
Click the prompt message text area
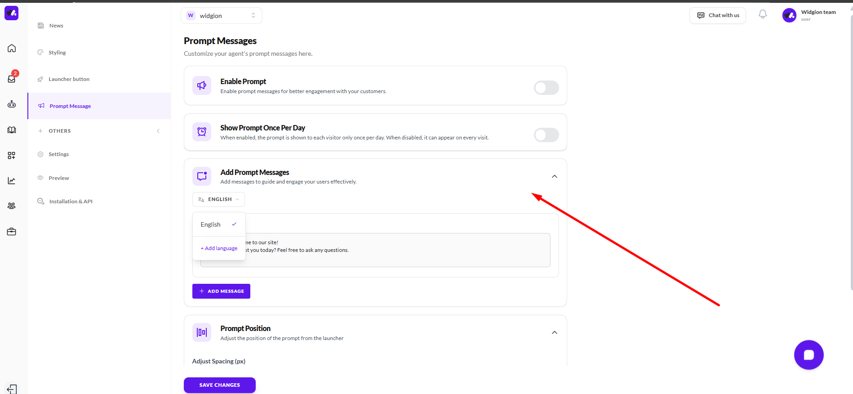point(395,250)
